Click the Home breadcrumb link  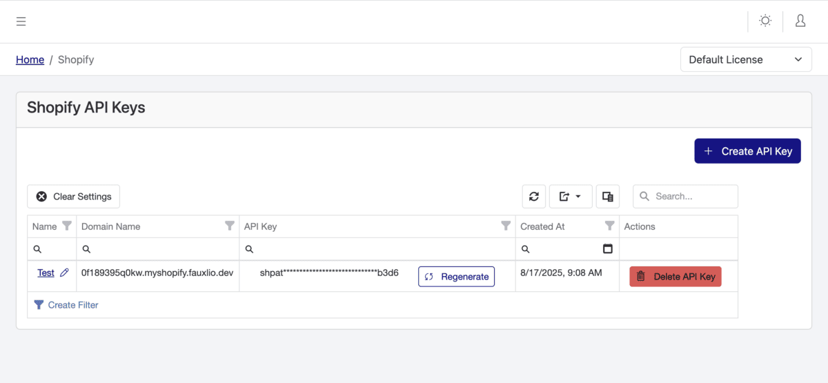point(30,59)
